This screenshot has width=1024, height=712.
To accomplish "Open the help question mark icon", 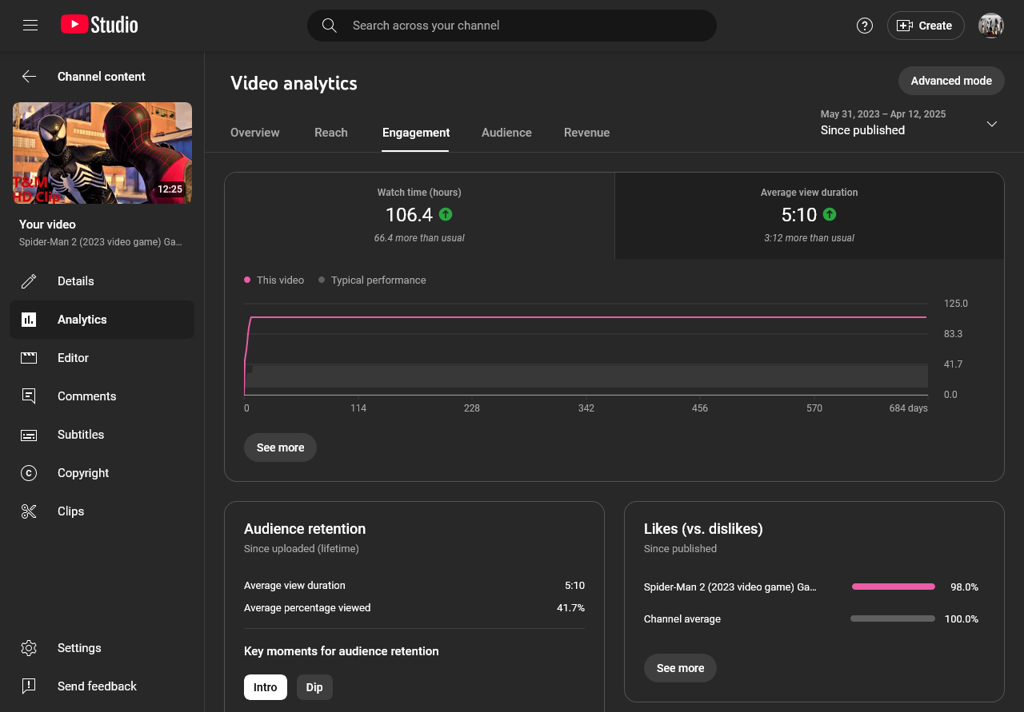I will tap(864, 26).
